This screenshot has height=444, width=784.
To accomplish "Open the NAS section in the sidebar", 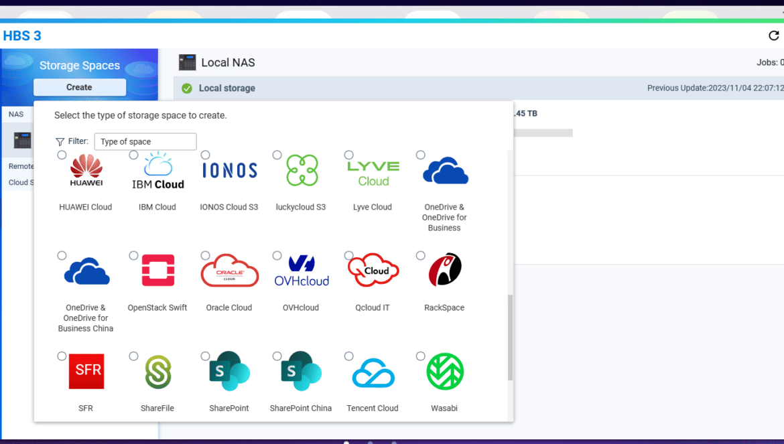I will (16, 115).
